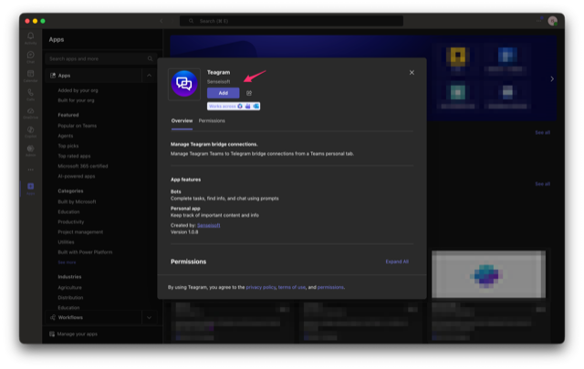Select Microsoft 365 certified
This screenshot has height=369, width=584.
click(83, 166)
